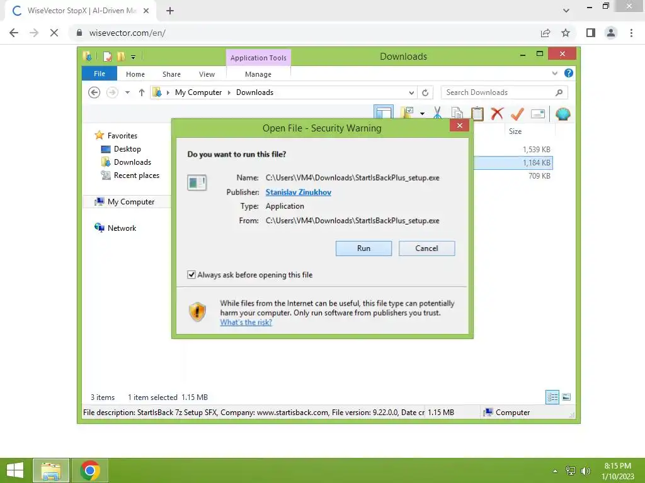645x483 pixels.
Task: Click the blue shell toolbar icon
Action: (562, 114)
